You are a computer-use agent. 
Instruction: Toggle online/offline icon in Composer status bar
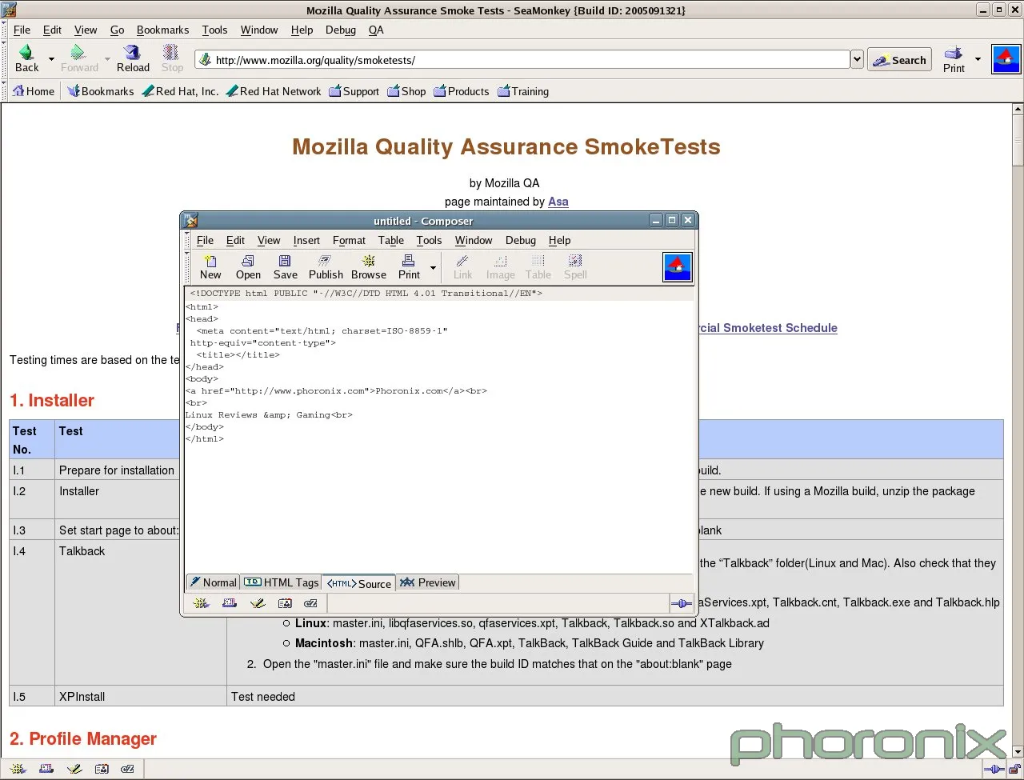[681, 604]
